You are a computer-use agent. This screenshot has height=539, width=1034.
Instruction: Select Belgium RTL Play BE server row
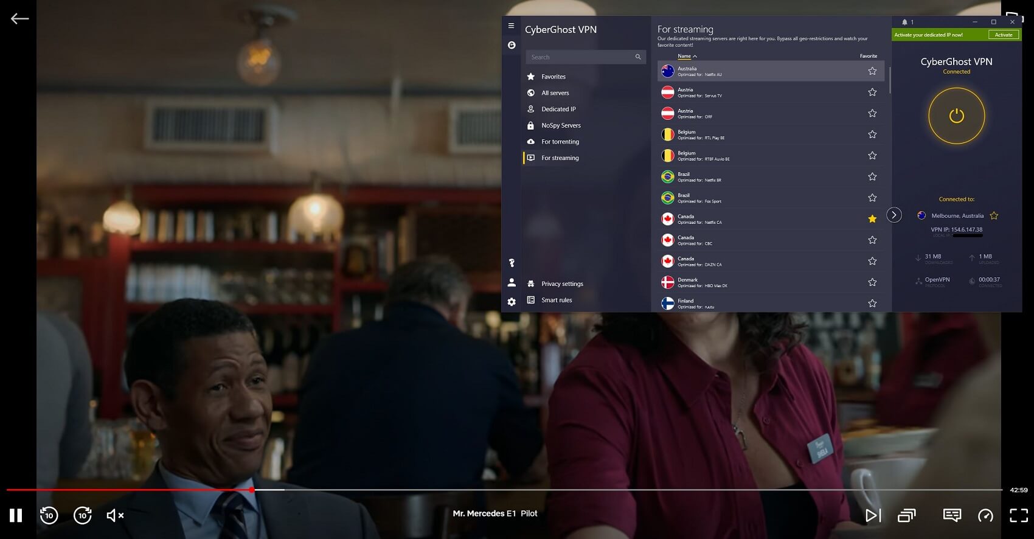(x=771, y=134)
